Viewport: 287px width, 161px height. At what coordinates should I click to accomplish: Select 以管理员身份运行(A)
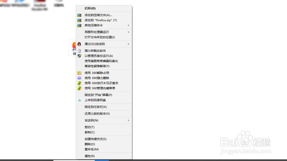(104, 56)
